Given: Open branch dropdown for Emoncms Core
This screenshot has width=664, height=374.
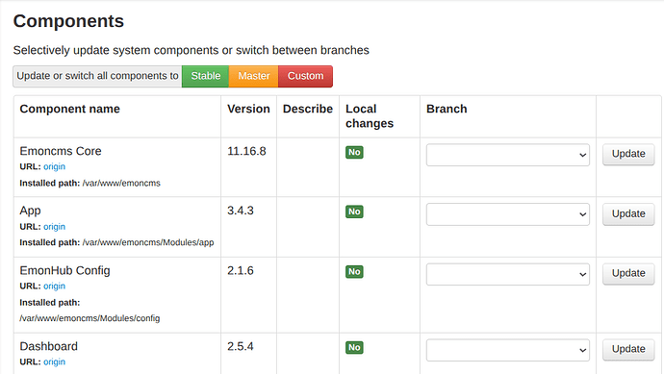Looking at the screenshot, I should [508, 155].
